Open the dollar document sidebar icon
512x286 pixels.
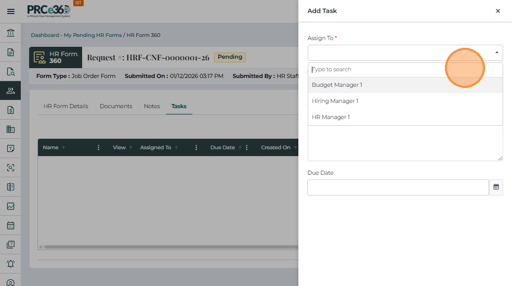(x=10, y=110)
